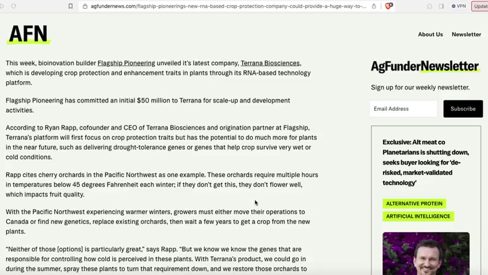Image resolution: width=488 pixels, height=275 pixels.
Task: Click the VPN button in toolbar
Action: coord(459,6)
